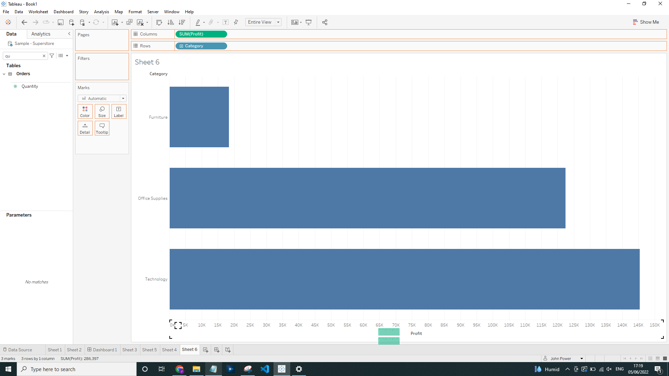Open the Map menu
This screenshot has height=376, width=669.
pyautogui.click(x=118, y=12)
